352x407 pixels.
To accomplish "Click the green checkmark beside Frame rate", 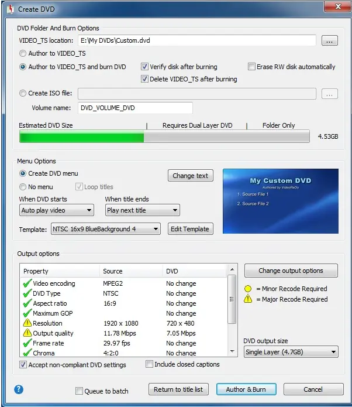I will [26, 343].
